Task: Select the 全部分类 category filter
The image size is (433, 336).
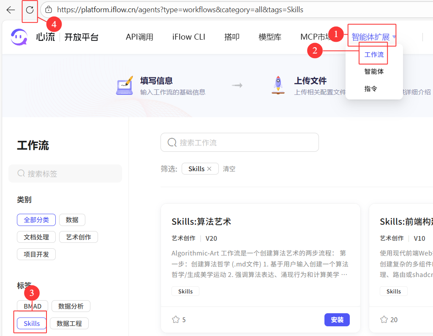Action: (36, 220)
